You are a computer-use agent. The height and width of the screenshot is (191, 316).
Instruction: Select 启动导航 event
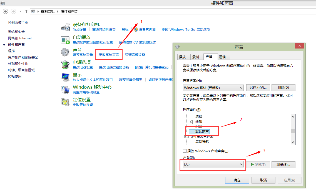202,142
